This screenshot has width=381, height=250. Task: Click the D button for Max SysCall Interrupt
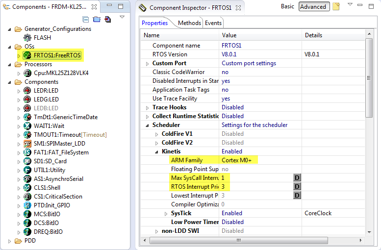pyautogui.click(x=297, y=178)
